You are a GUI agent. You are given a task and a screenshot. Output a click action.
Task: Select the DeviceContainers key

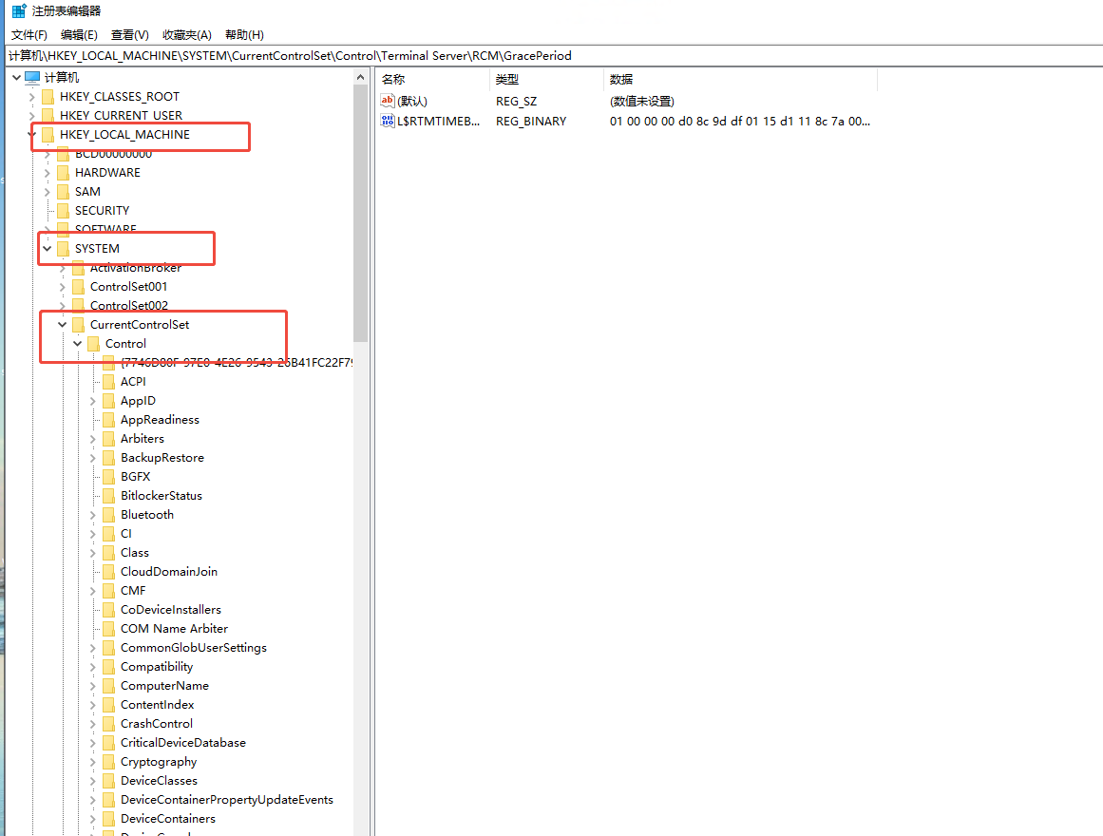168,818
